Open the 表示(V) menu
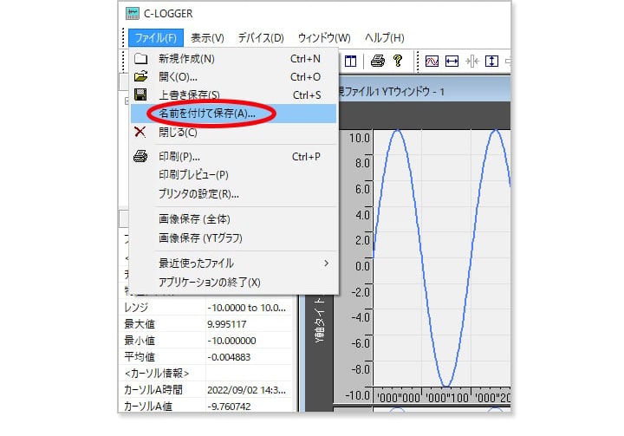This screenshot has width=624, height=436. 207,37
